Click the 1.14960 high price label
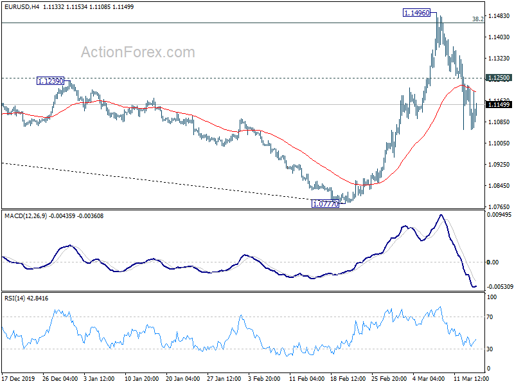This screenshot has height=386, width=514. 417,12
